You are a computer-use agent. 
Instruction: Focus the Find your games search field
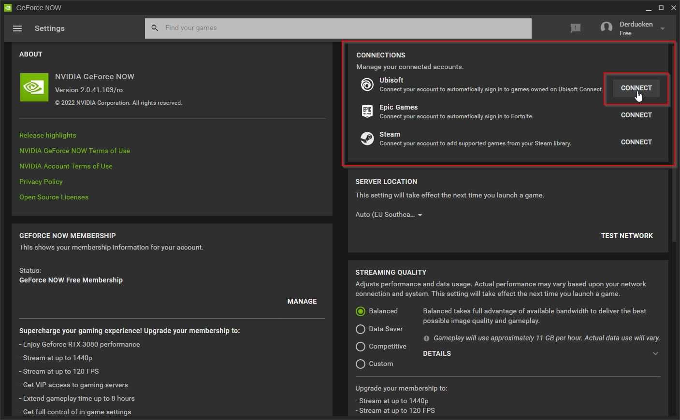(338, 28)
